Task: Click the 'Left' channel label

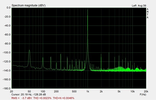Action: tap(134, 6)
